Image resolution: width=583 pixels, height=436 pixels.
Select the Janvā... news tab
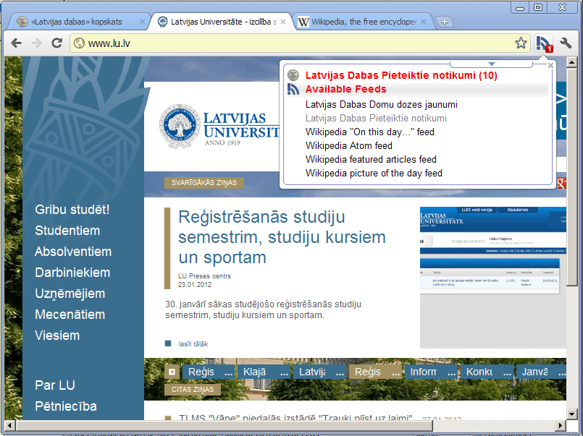point(542,372)
